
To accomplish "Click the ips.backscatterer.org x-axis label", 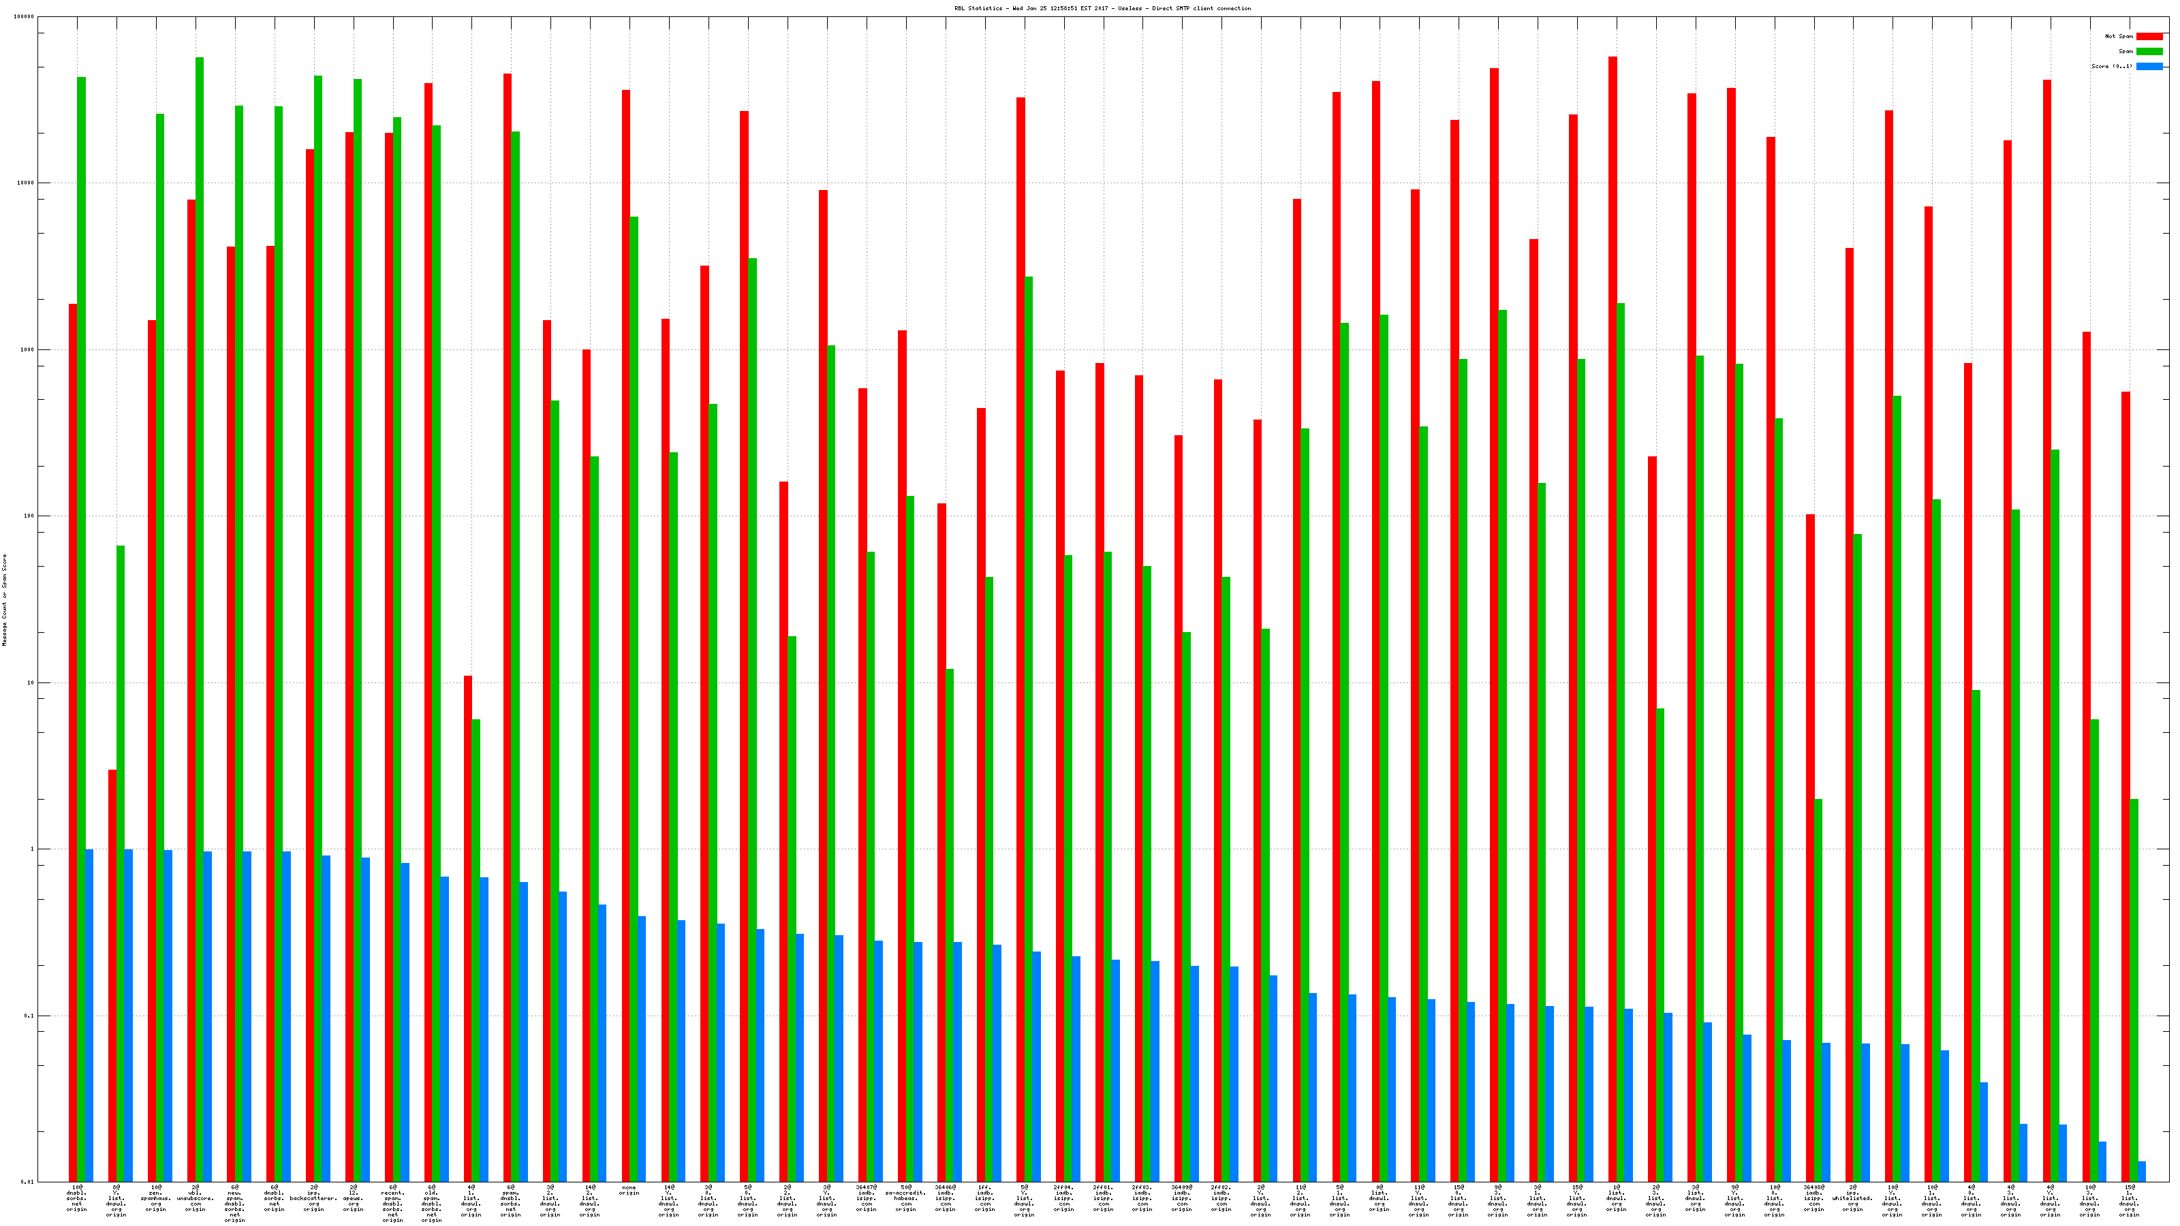I will pyautogui.click(x=314, y=1198).
